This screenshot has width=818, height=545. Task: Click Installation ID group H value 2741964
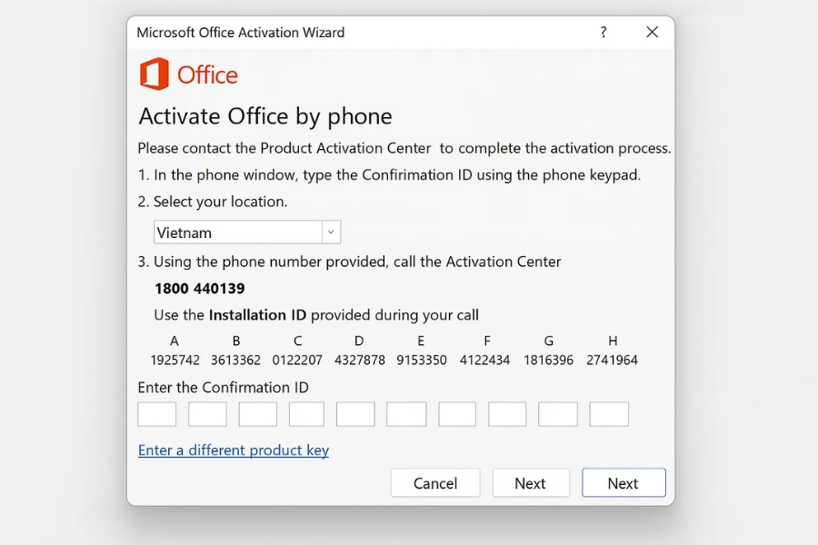(x=612, y=360)
